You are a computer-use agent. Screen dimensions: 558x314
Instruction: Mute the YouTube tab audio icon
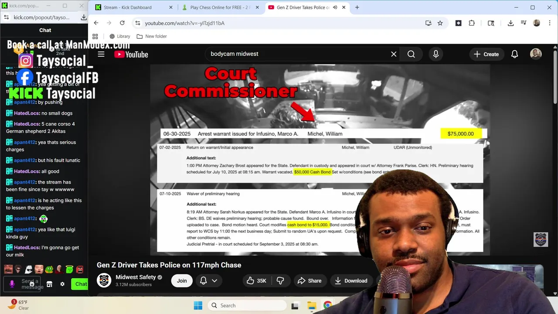coord(335,7)
